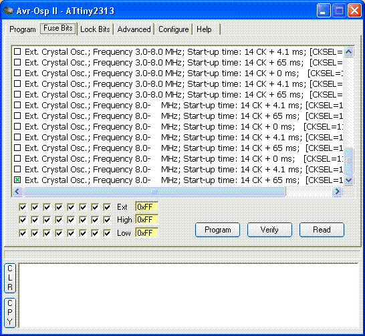Click the fuse list scroll-down arrow

tap(348, 180)
